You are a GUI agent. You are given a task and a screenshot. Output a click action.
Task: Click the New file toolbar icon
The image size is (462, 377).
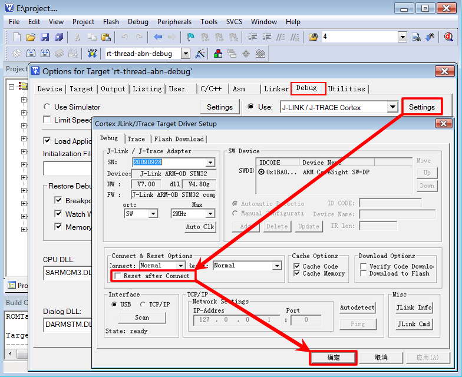click(16, 37)
